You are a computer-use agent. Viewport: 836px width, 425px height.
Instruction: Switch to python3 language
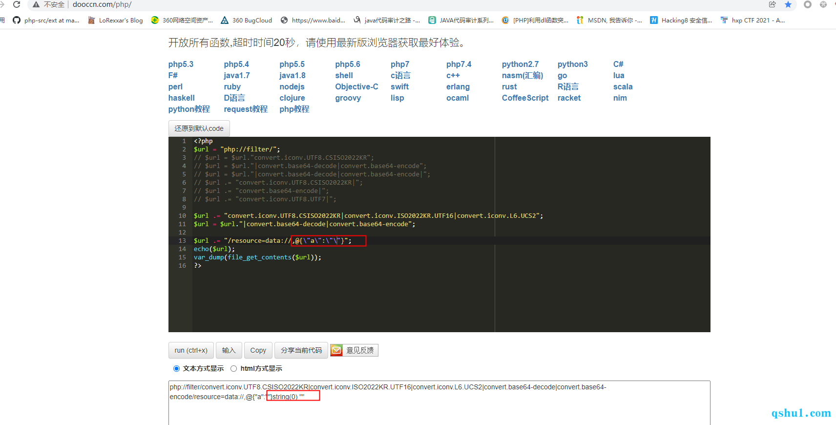pyautogui.click(x=572, y=64)
